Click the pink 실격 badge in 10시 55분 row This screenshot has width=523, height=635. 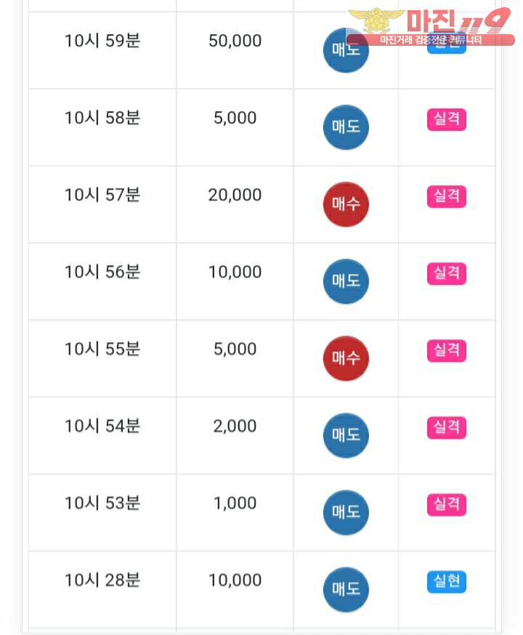click(447, 350)
